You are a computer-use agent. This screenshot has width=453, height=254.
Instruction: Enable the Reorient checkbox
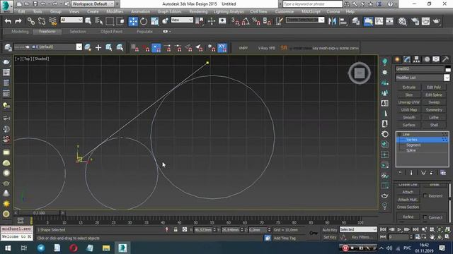click(425, 196)
